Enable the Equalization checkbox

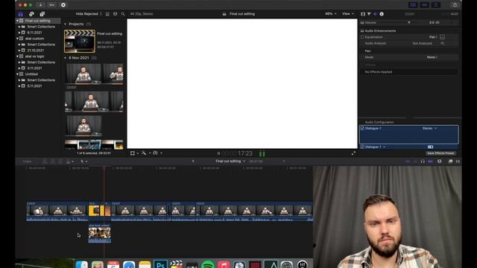click(362, 37)
